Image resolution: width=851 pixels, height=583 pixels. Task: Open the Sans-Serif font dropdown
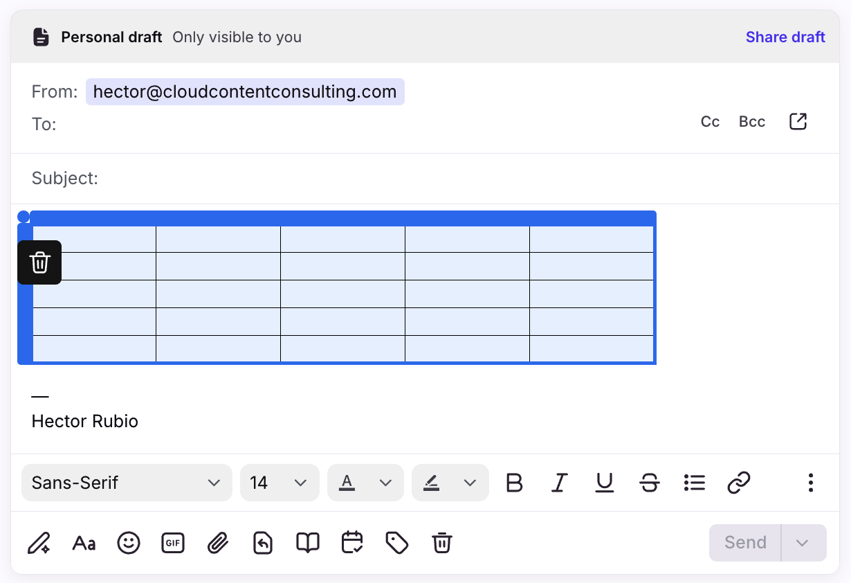[x=127, y=483]
